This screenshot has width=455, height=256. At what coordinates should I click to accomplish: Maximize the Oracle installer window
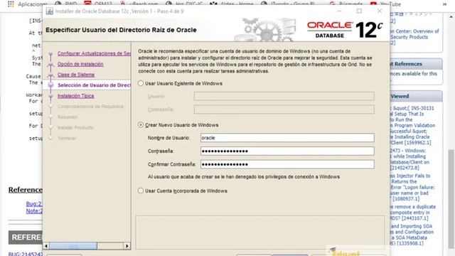click(359, 11)
